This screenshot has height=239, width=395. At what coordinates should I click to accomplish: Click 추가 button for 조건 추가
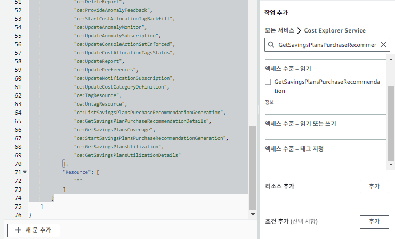click(x=374, y=221)
